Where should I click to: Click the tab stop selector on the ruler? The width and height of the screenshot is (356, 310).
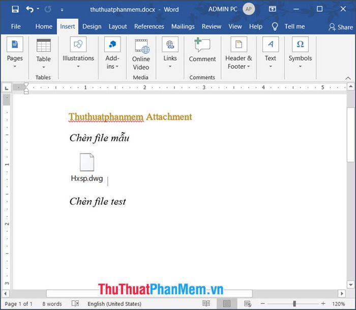pyautogui.click(x=7, y=88)
